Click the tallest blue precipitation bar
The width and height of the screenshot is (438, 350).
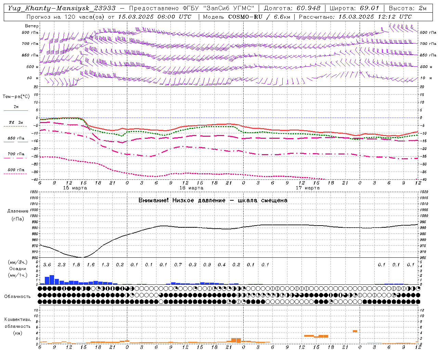tap(52, 280)
